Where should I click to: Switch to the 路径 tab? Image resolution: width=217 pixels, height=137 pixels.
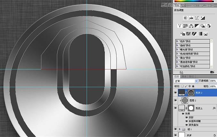pos(191,76)
